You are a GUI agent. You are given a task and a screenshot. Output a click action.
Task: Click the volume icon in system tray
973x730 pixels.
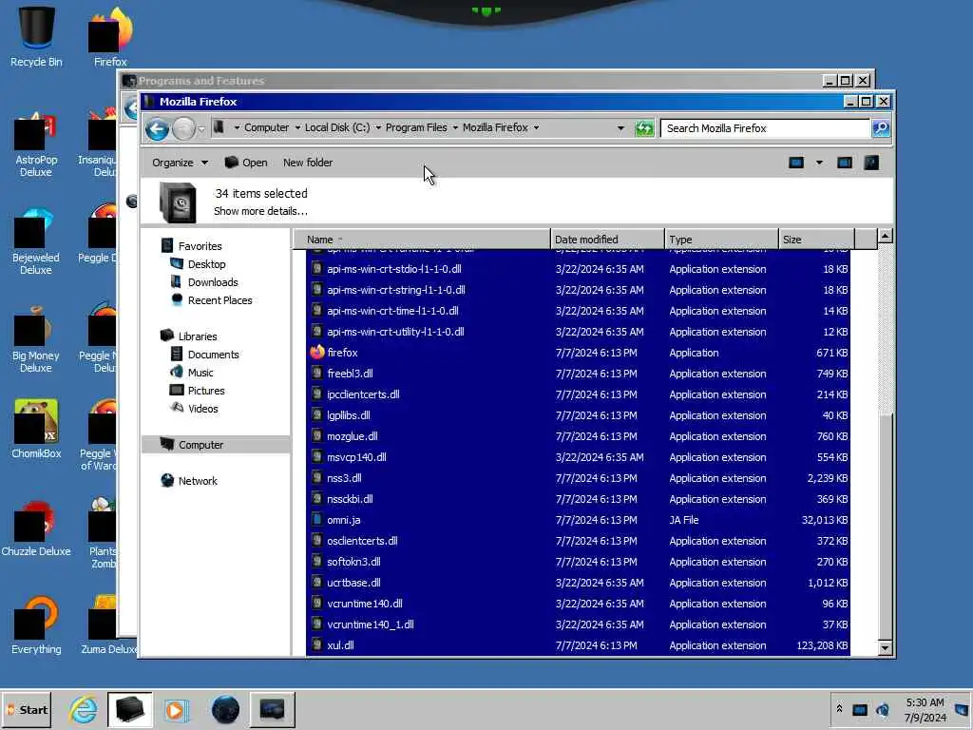point(883,709)
